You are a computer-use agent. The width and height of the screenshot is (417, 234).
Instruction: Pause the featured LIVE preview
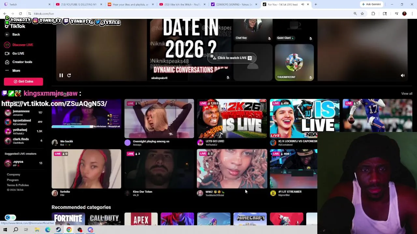[x=61, y=75]
